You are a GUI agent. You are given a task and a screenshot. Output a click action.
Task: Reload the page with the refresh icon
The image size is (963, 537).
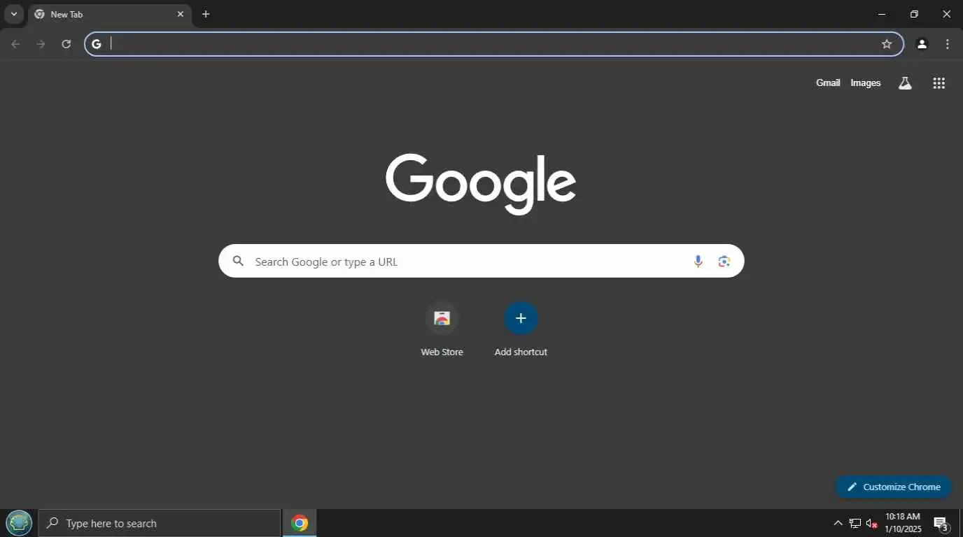(66, 44)
